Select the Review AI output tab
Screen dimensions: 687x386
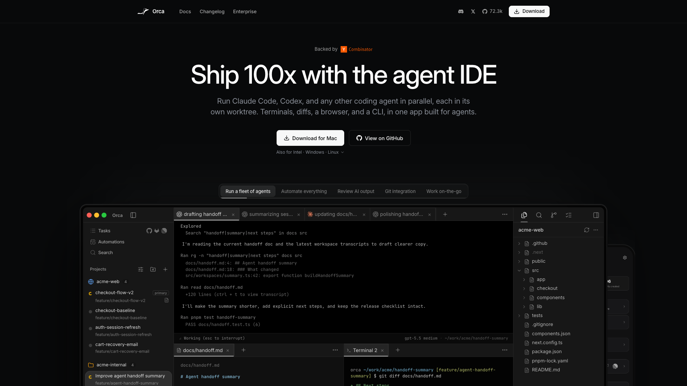tap(356, 191)
